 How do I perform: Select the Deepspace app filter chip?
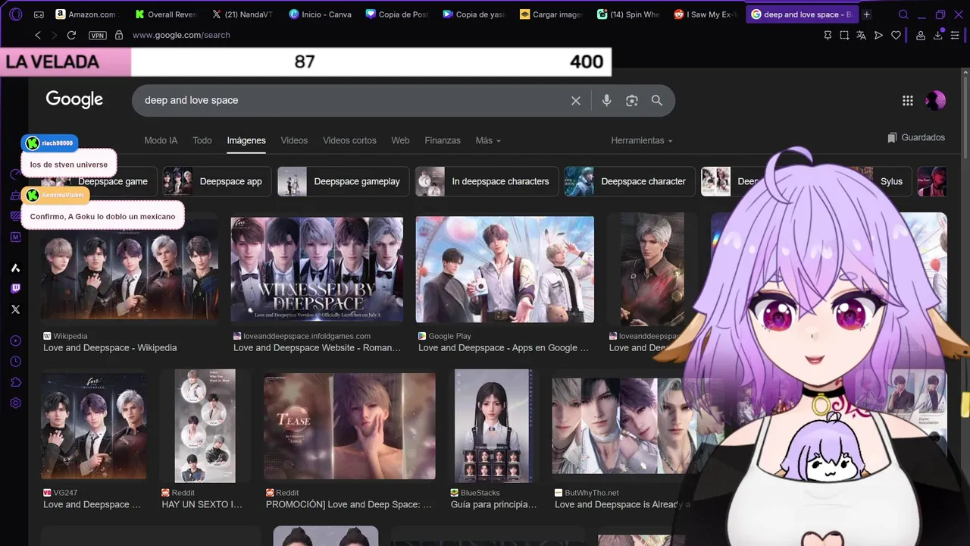(217, 181)
